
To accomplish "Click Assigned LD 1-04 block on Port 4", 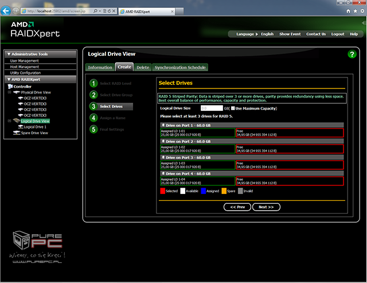I will [x=198, y=181].
